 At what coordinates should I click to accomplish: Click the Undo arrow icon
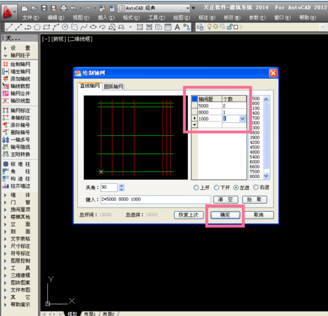pos(73,9)
